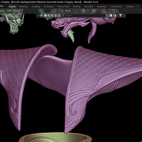Switch to the Scripting workspace
142x142 pixels.
tap(130, 7)
